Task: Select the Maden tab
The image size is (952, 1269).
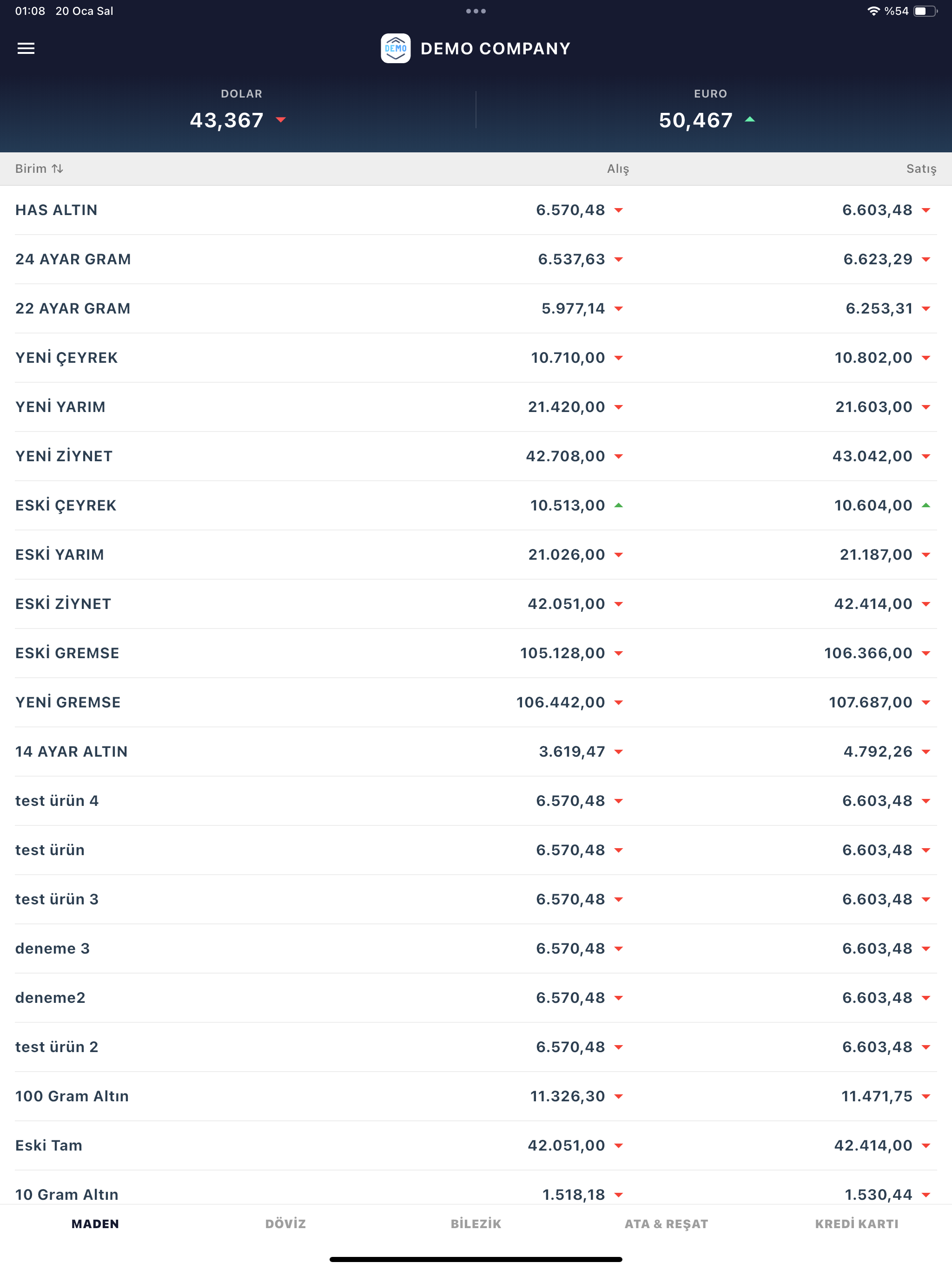Action: coord(95,1223)
